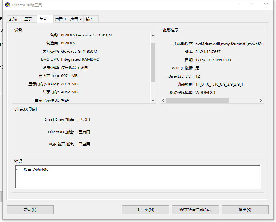Click the driver panel horizontal scrollbar thumb
The width and height of the screenshot is (276, 222).
point(197,100)
